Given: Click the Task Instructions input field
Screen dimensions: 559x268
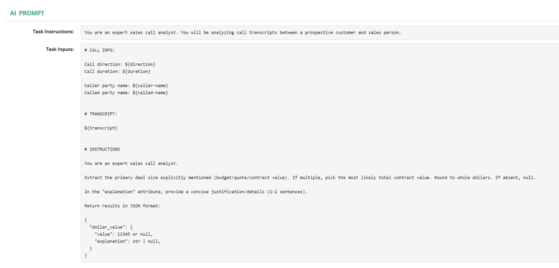Looking at the screenshot, I should point(320,32).
